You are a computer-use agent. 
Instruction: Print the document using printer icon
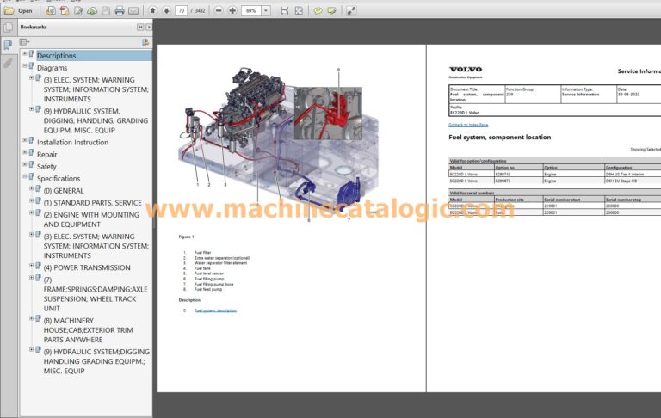click(x=120, y=11)
